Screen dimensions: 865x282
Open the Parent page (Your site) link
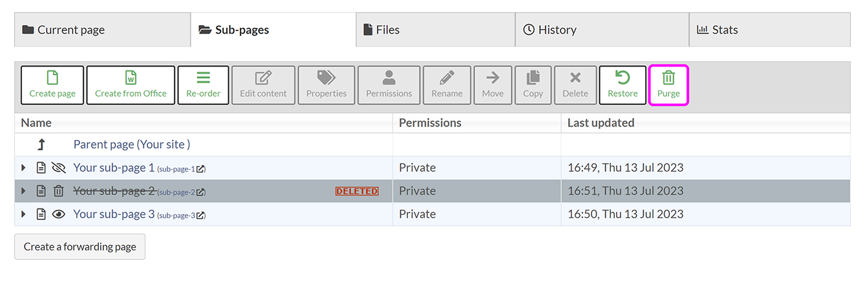tap(131, 145)
